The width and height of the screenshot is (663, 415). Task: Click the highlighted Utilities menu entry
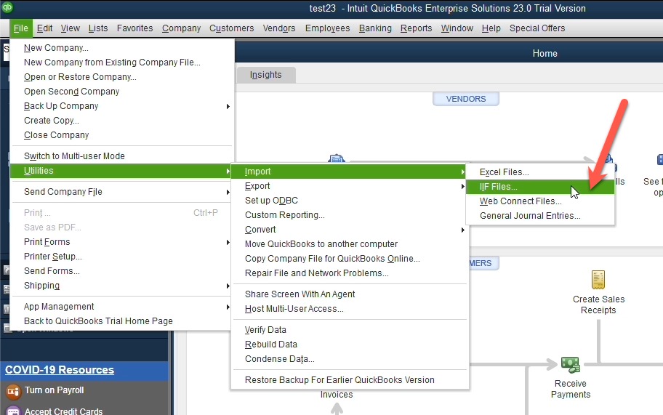coord(122,171)
